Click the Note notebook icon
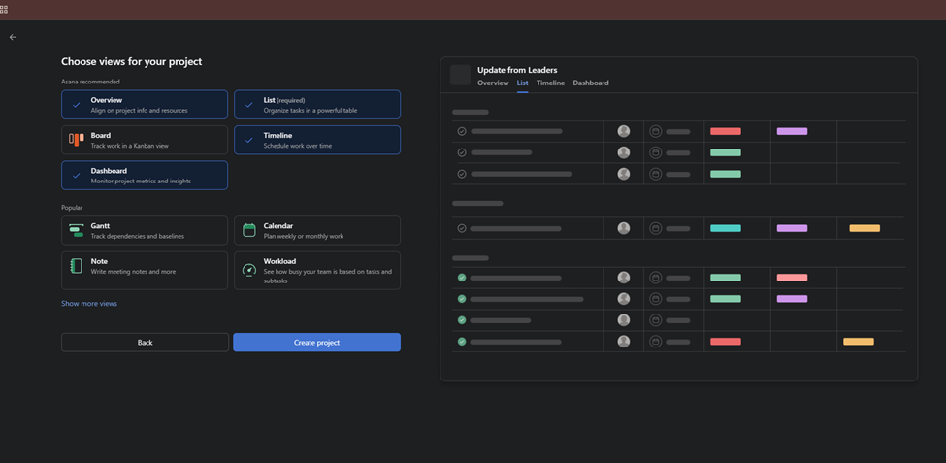Viewport: 946px width, 463px height. pos(76,266)
